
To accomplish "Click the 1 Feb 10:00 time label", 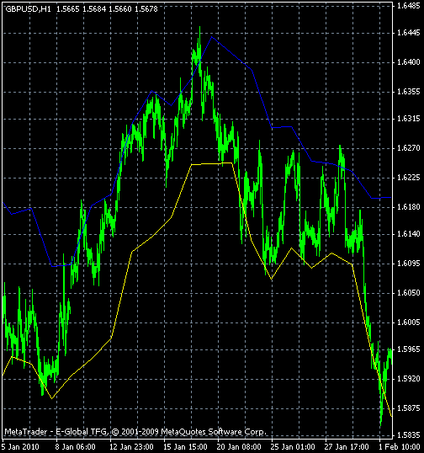I will pos(400,446).
